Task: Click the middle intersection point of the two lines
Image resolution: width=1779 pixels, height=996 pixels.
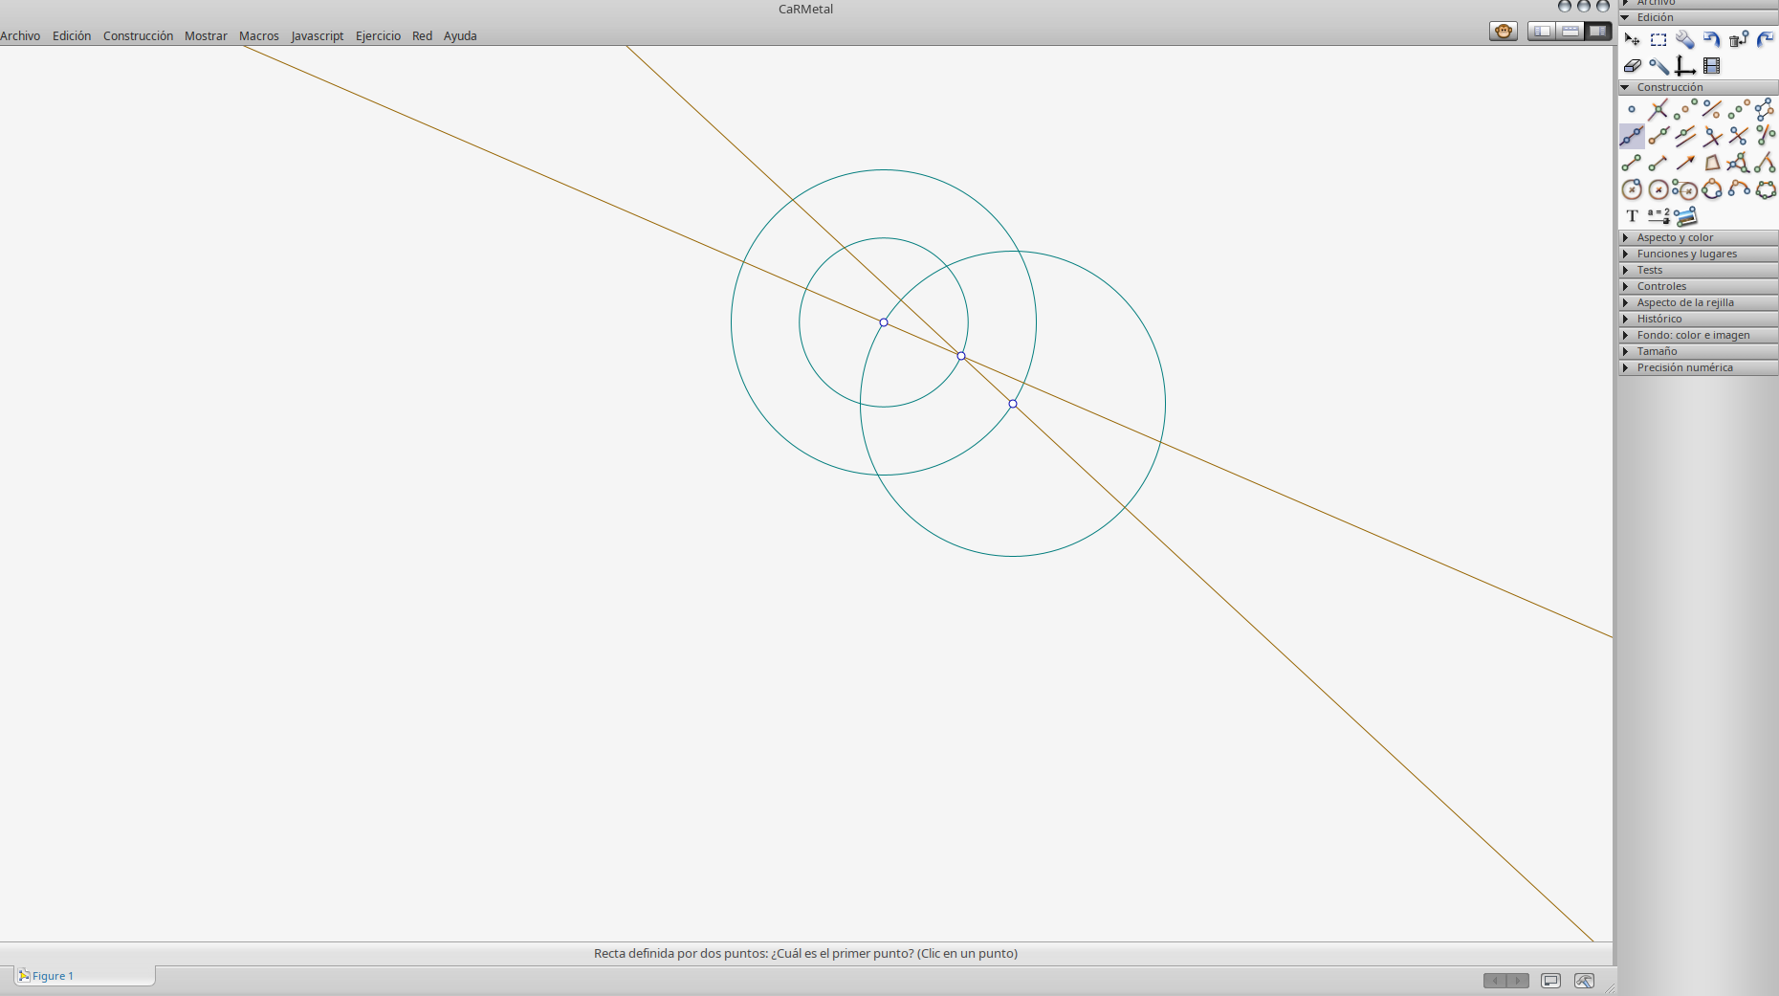Action: 961,356
